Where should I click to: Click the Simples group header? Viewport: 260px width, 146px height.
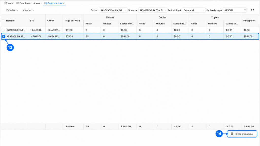pos(110,17)
